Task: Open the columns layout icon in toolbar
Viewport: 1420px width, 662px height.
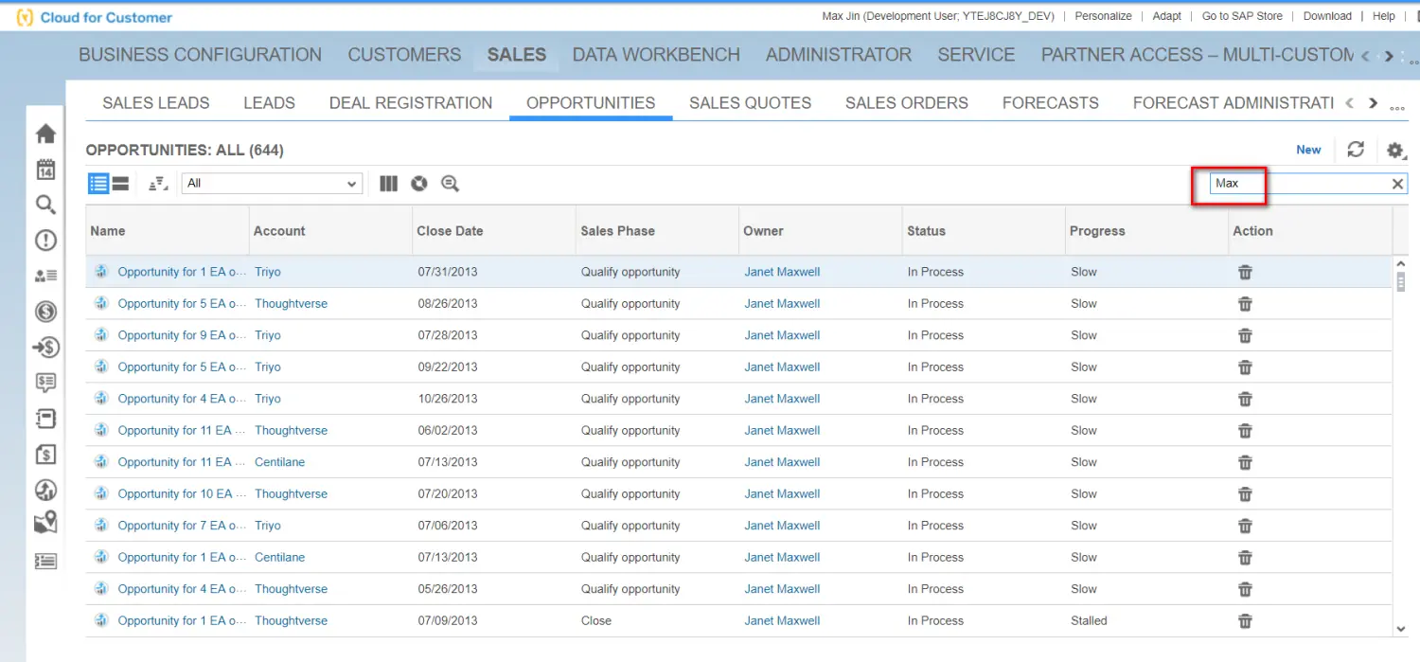Action: click(388, 184)
